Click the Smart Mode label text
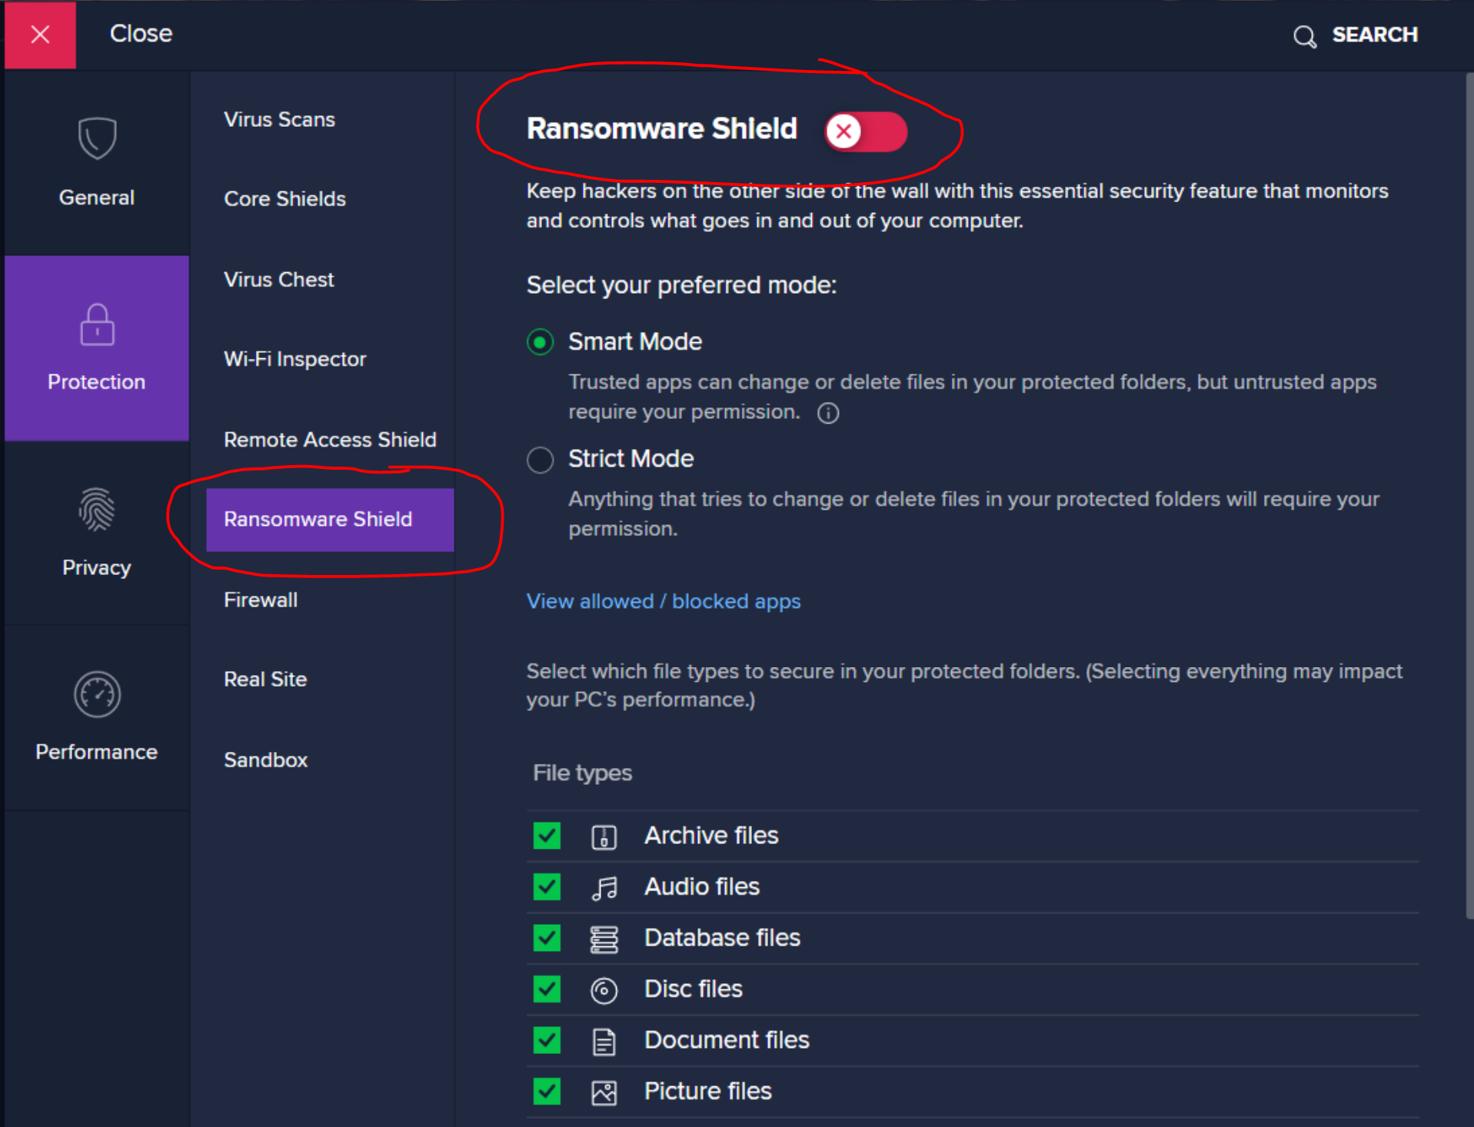This screenshot has height=1127, width=1474. [x=635, y=341]
